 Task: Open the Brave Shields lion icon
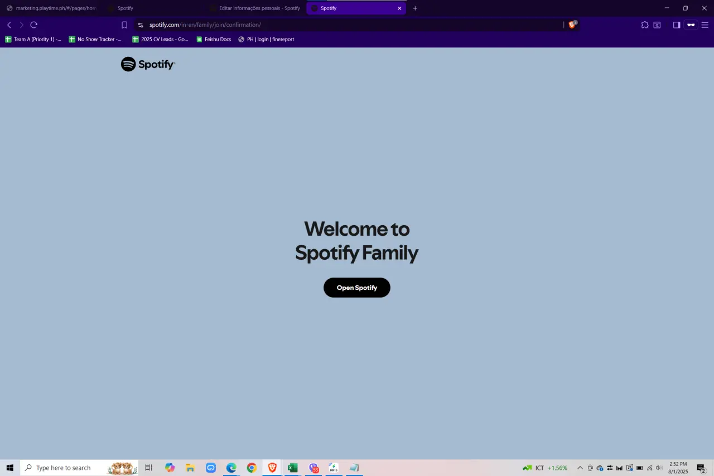coord(572,25)
